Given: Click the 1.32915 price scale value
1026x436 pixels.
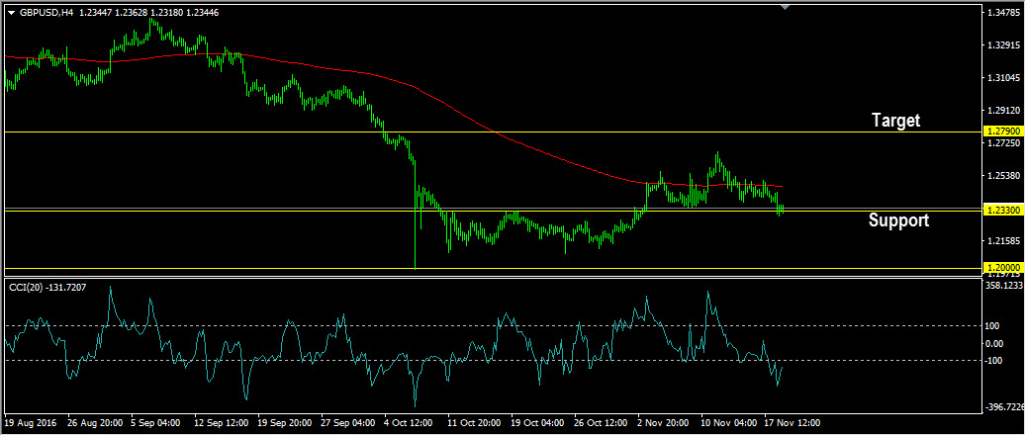Looking at the screenshot, I should tap(1004, 45).
